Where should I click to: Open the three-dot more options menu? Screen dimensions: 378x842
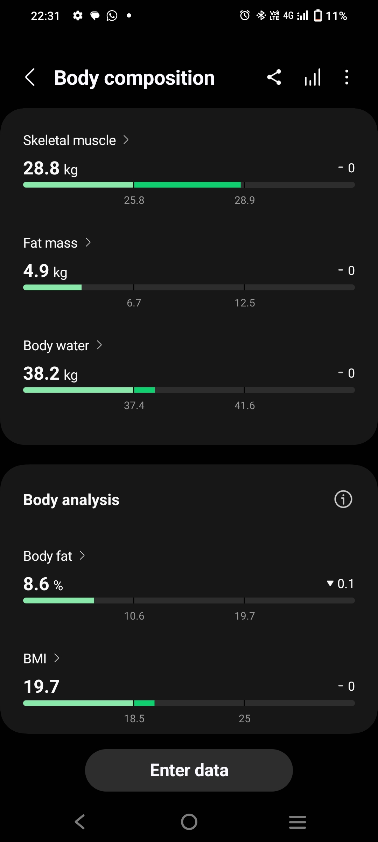(346, 77)
